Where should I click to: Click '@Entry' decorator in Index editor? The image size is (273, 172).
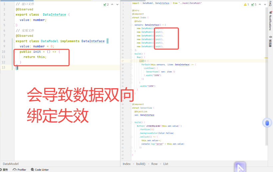136,10
